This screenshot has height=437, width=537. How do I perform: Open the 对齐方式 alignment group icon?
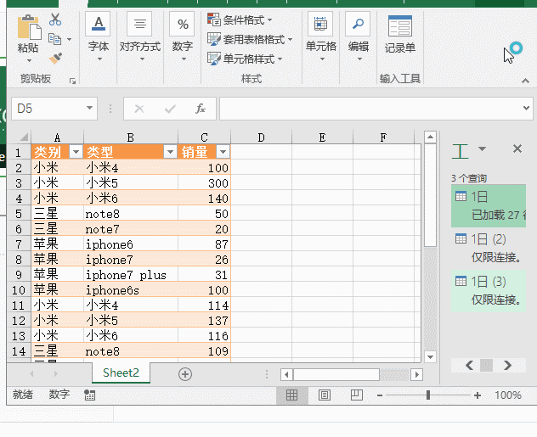(x=139, y=24)
